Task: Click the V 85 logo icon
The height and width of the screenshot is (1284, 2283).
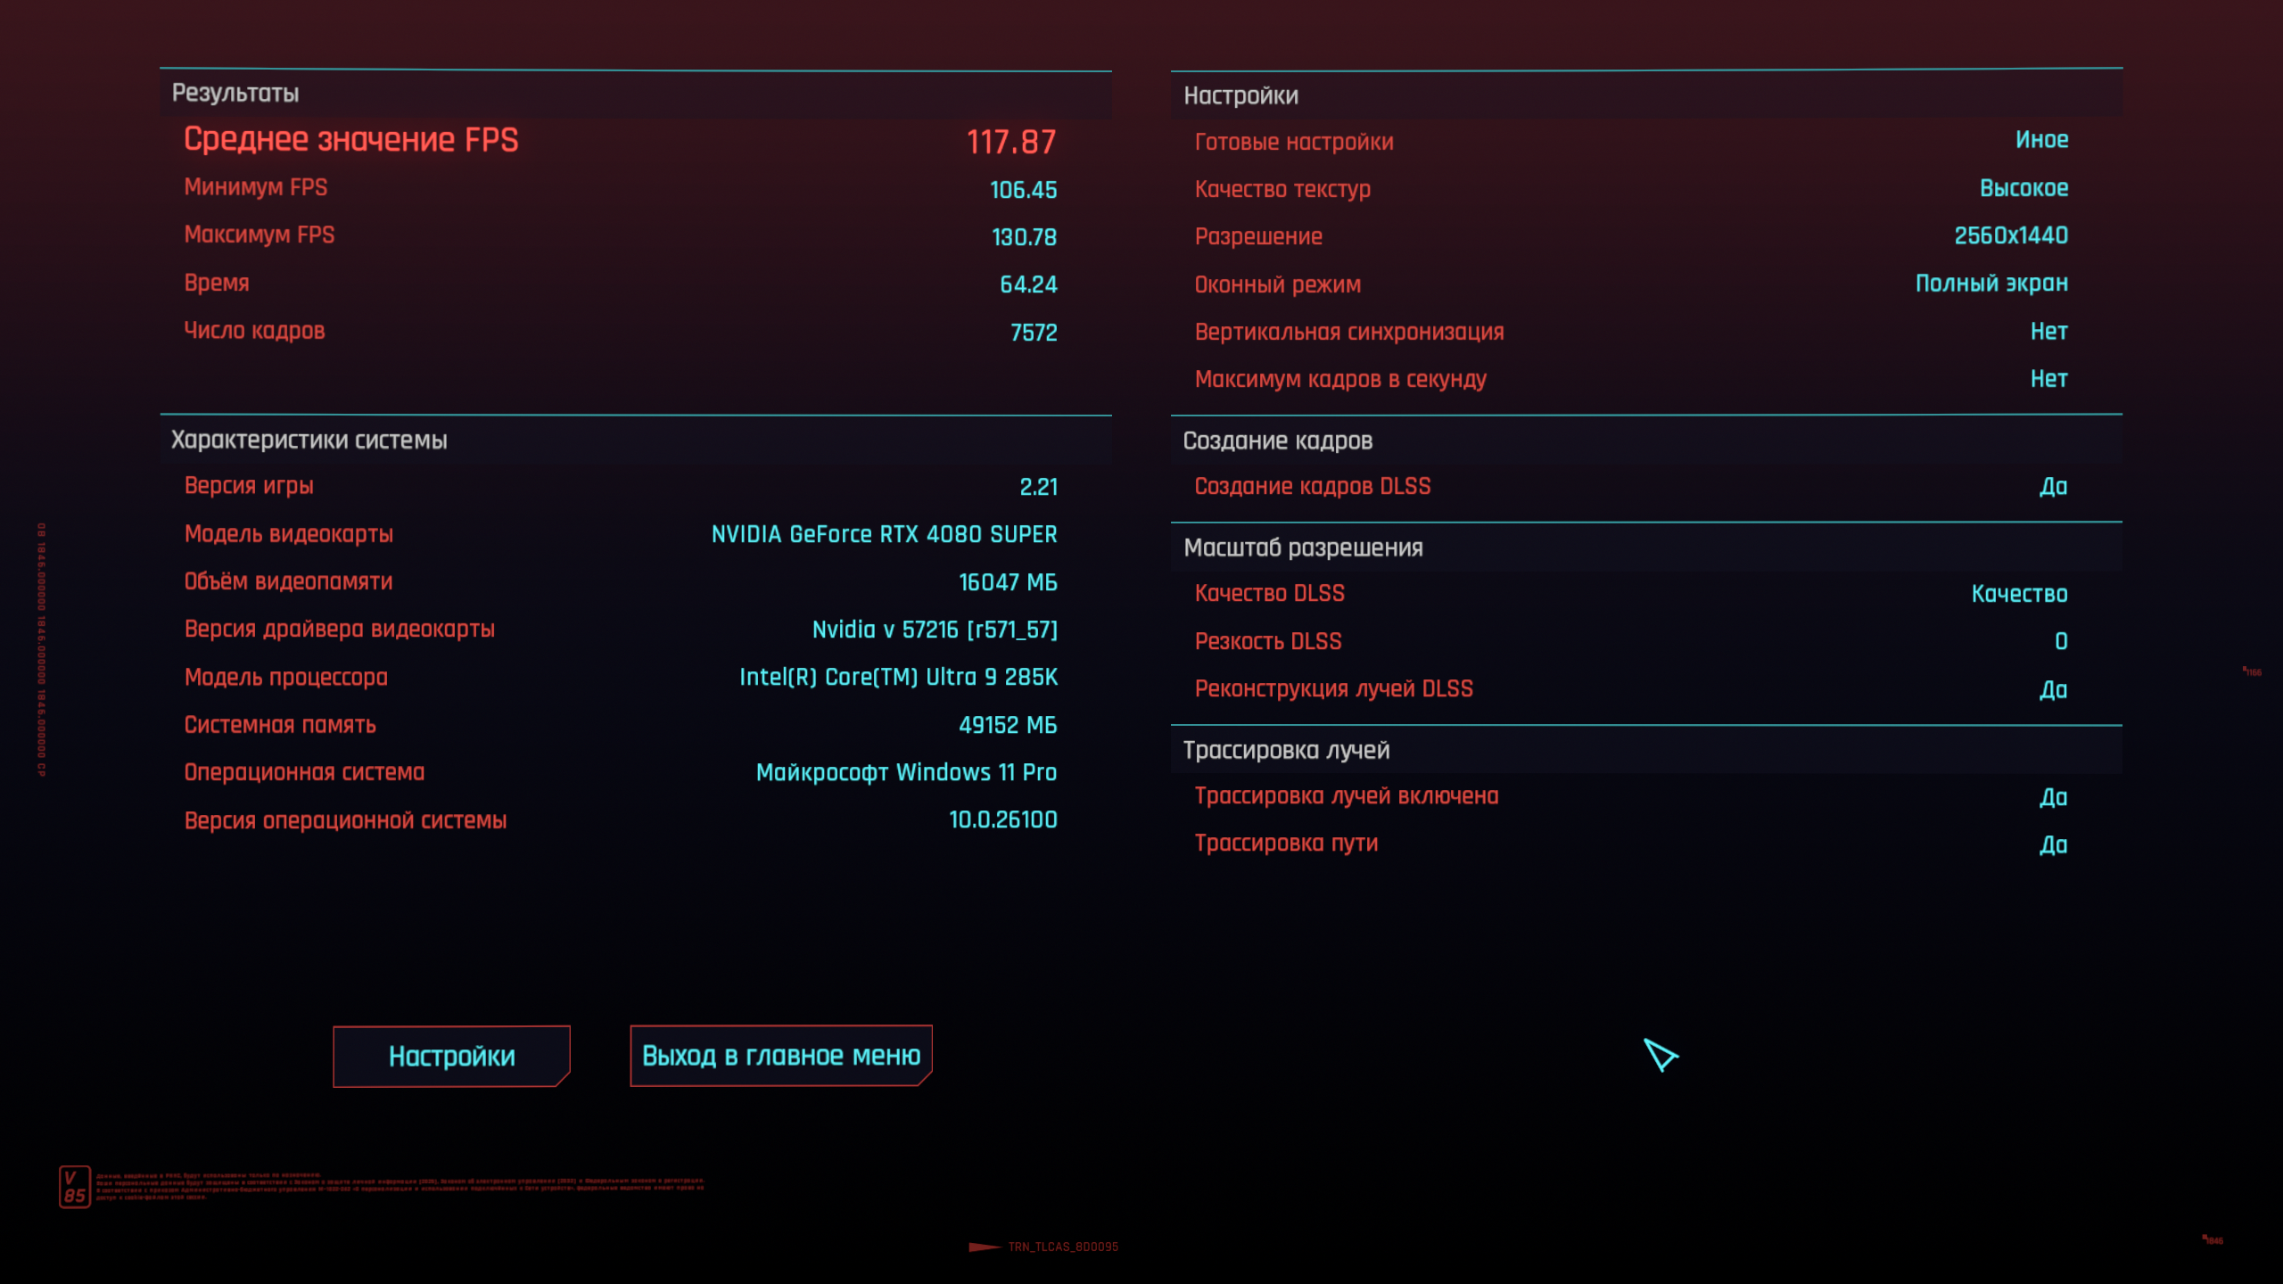Action: pos(75,1187)
